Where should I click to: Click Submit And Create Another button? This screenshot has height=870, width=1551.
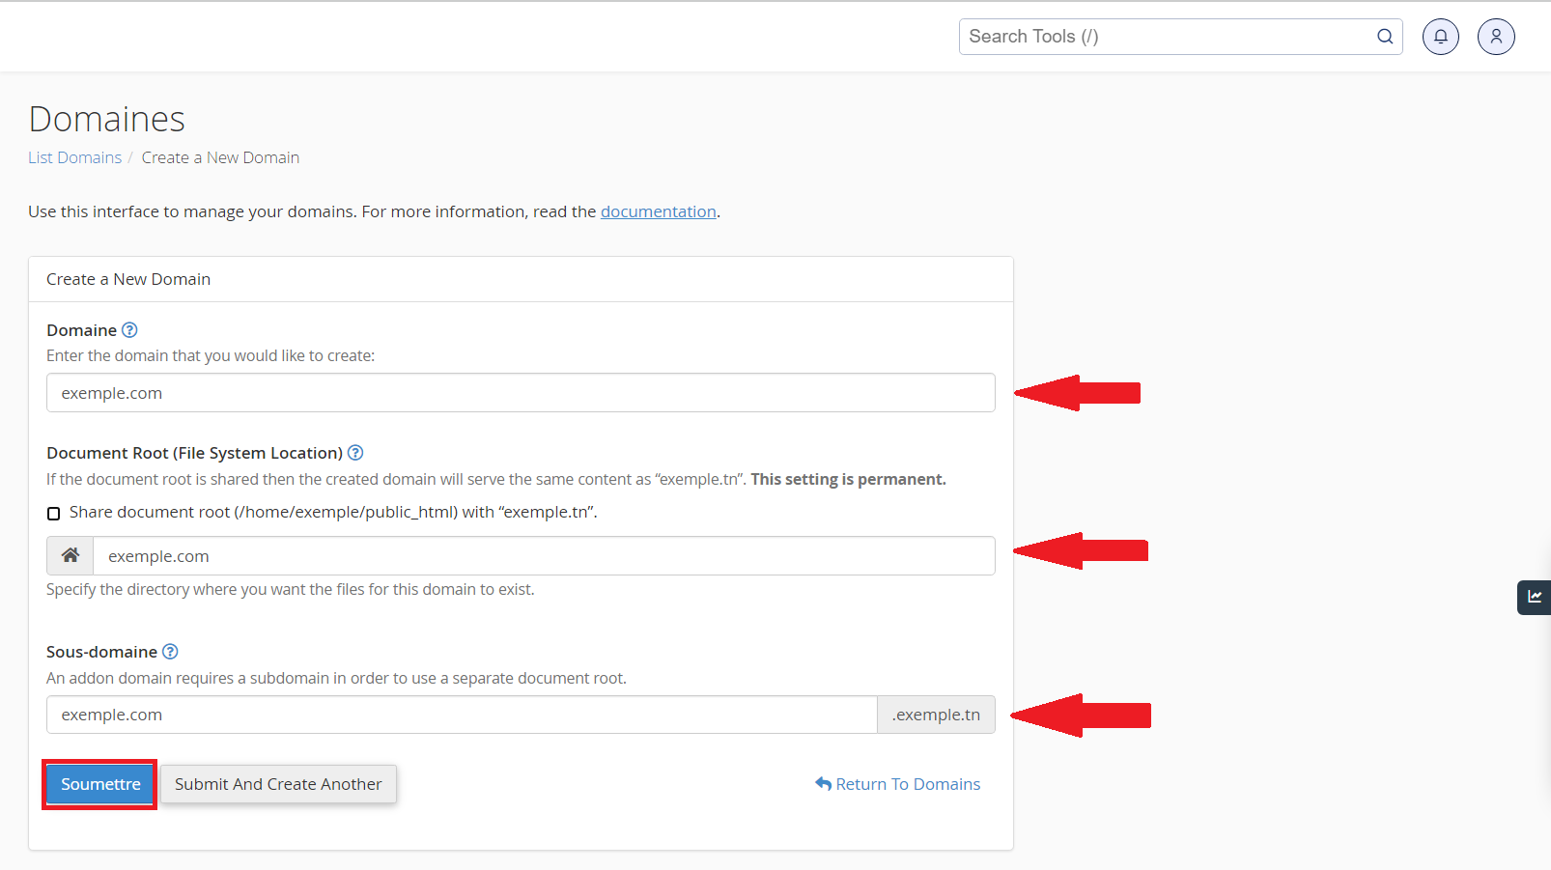[278, 784]
